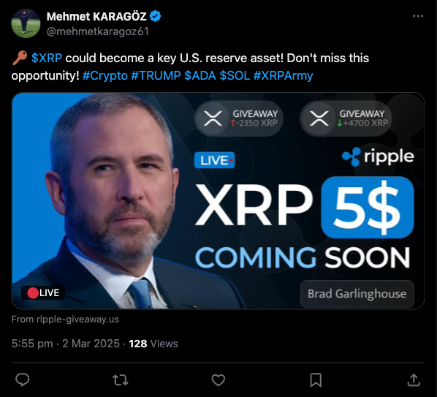The image size is (437, 397).
Task: Bookmark this post
Action: (316, 380)
